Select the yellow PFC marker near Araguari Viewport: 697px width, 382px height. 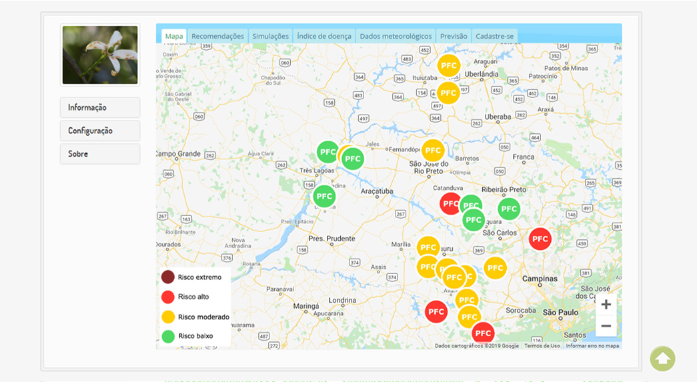448,66
